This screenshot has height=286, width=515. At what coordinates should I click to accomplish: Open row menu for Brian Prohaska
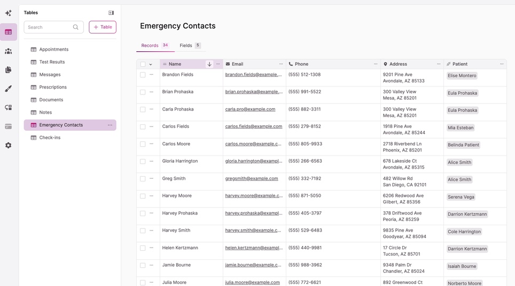pyautogui.click(x=151, y=92)
